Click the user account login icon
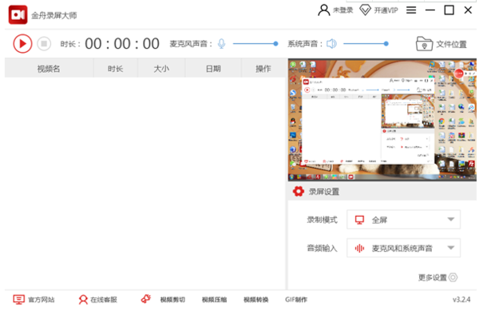 pos(324,10)
